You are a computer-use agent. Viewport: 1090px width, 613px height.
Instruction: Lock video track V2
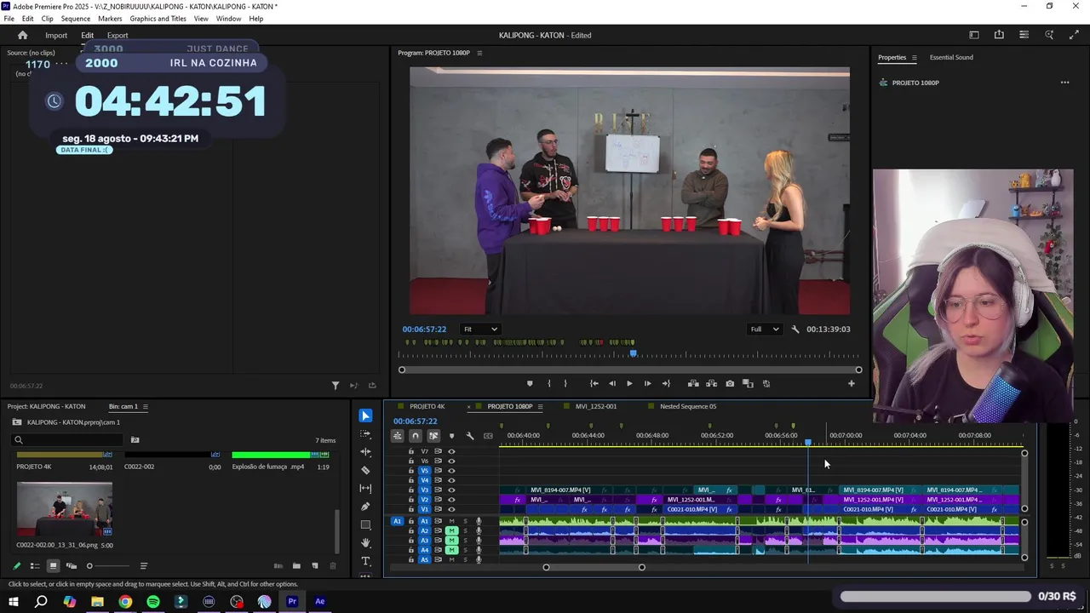tap(411, 500)
